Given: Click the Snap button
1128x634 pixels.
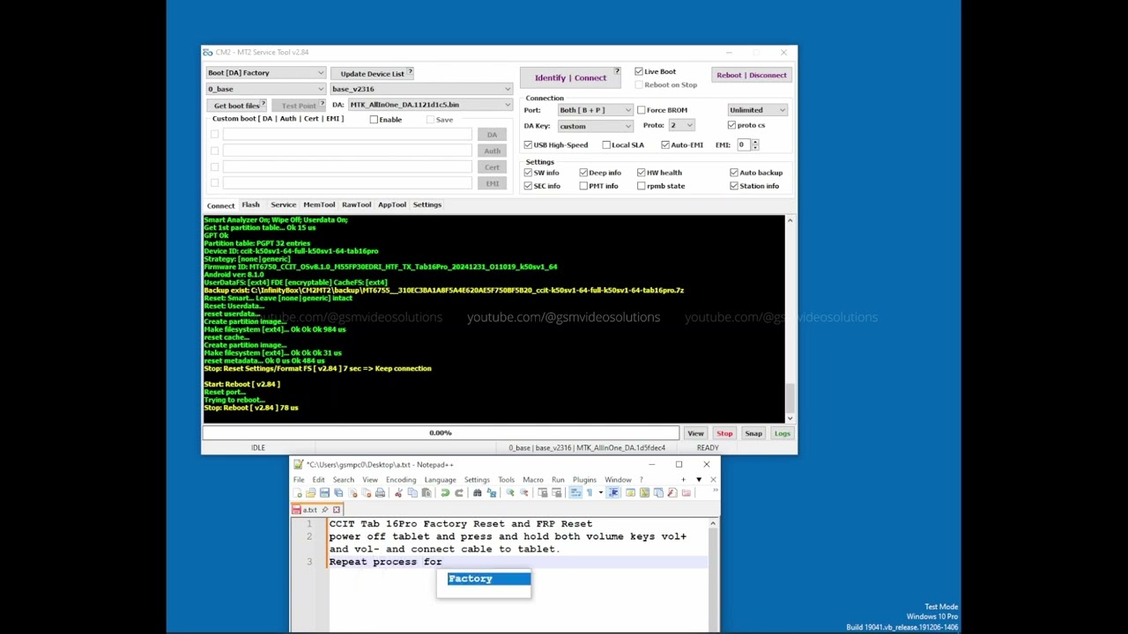Looking at the screenshot, I should coord(753,433).
